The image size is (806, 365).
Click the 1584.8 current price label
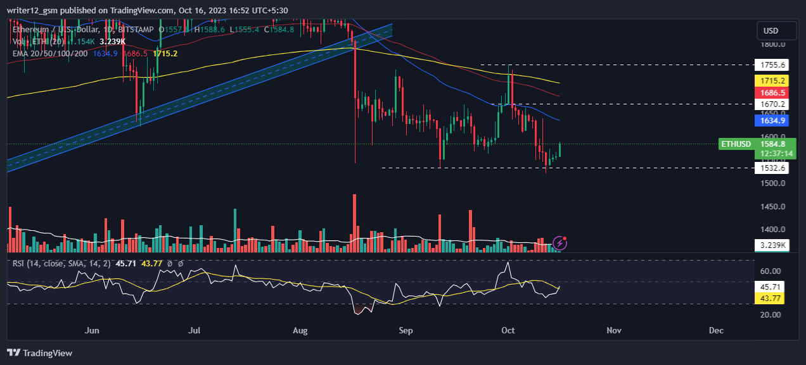coord(774,144)
